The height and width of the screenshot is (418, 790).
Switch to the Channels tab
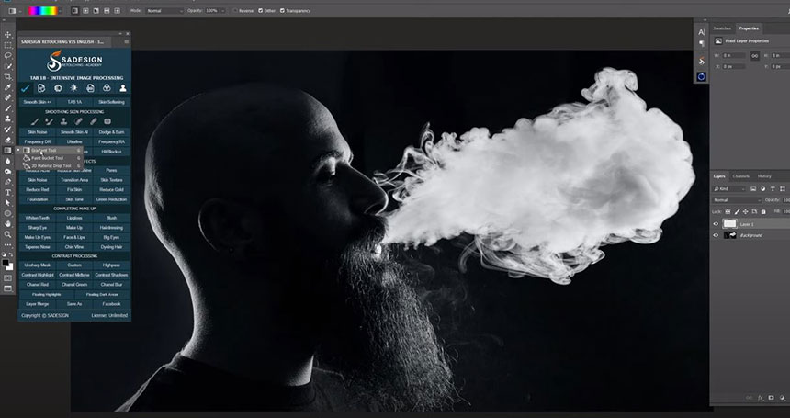740,176
